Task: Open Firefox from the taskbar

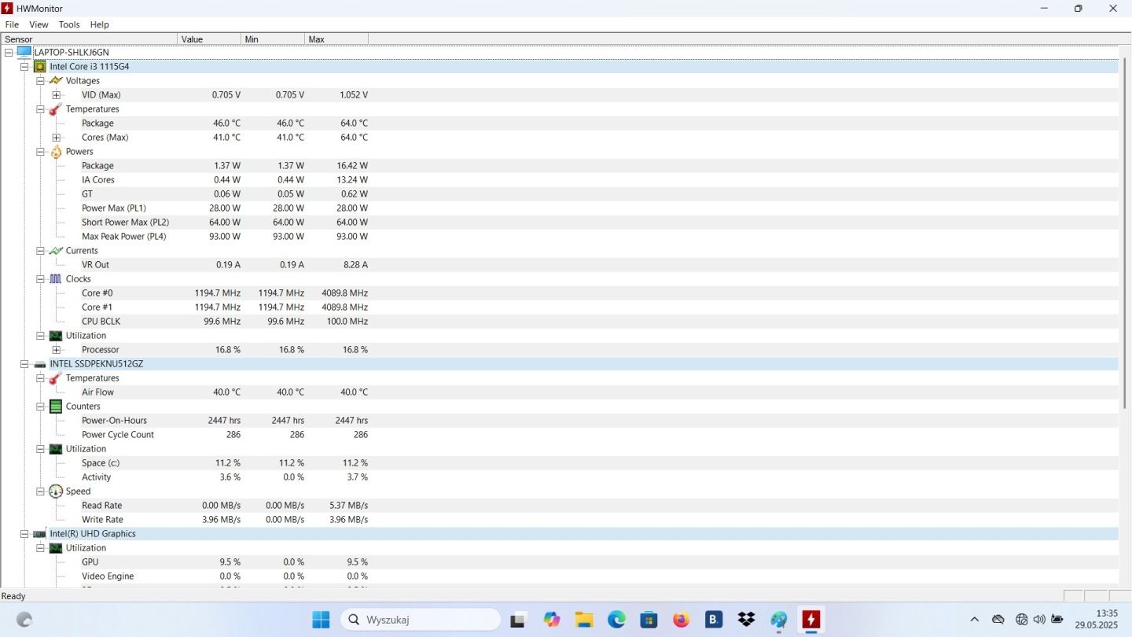Action: tap(681, 620)
